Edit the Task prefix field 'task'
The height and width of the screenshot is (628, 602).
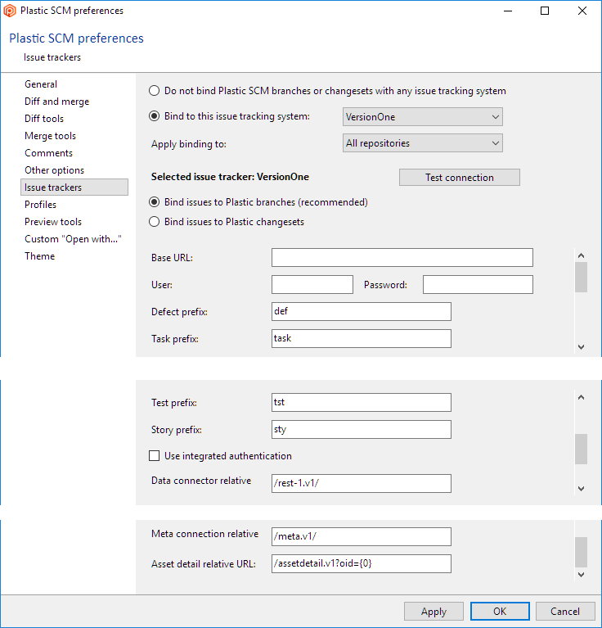point(362,338)
